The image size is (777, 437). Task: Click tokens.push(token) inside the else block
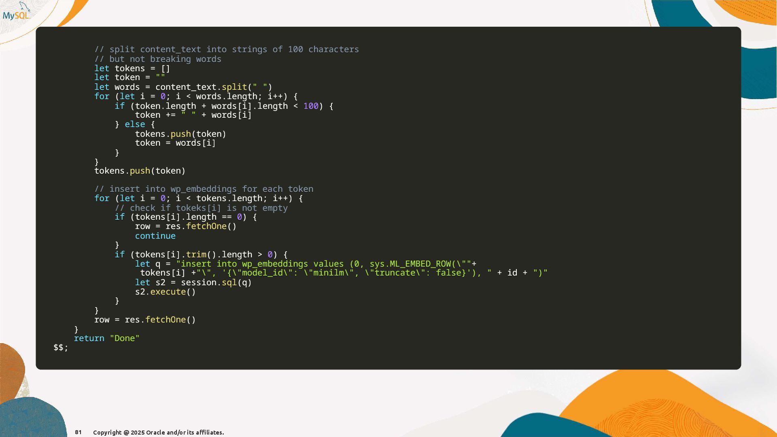point(180,134)
